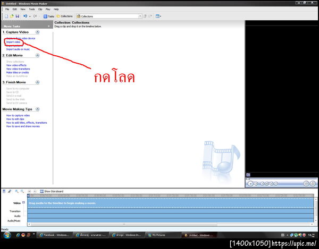
Task: Play the preview monitor
Action: (250, 184)
